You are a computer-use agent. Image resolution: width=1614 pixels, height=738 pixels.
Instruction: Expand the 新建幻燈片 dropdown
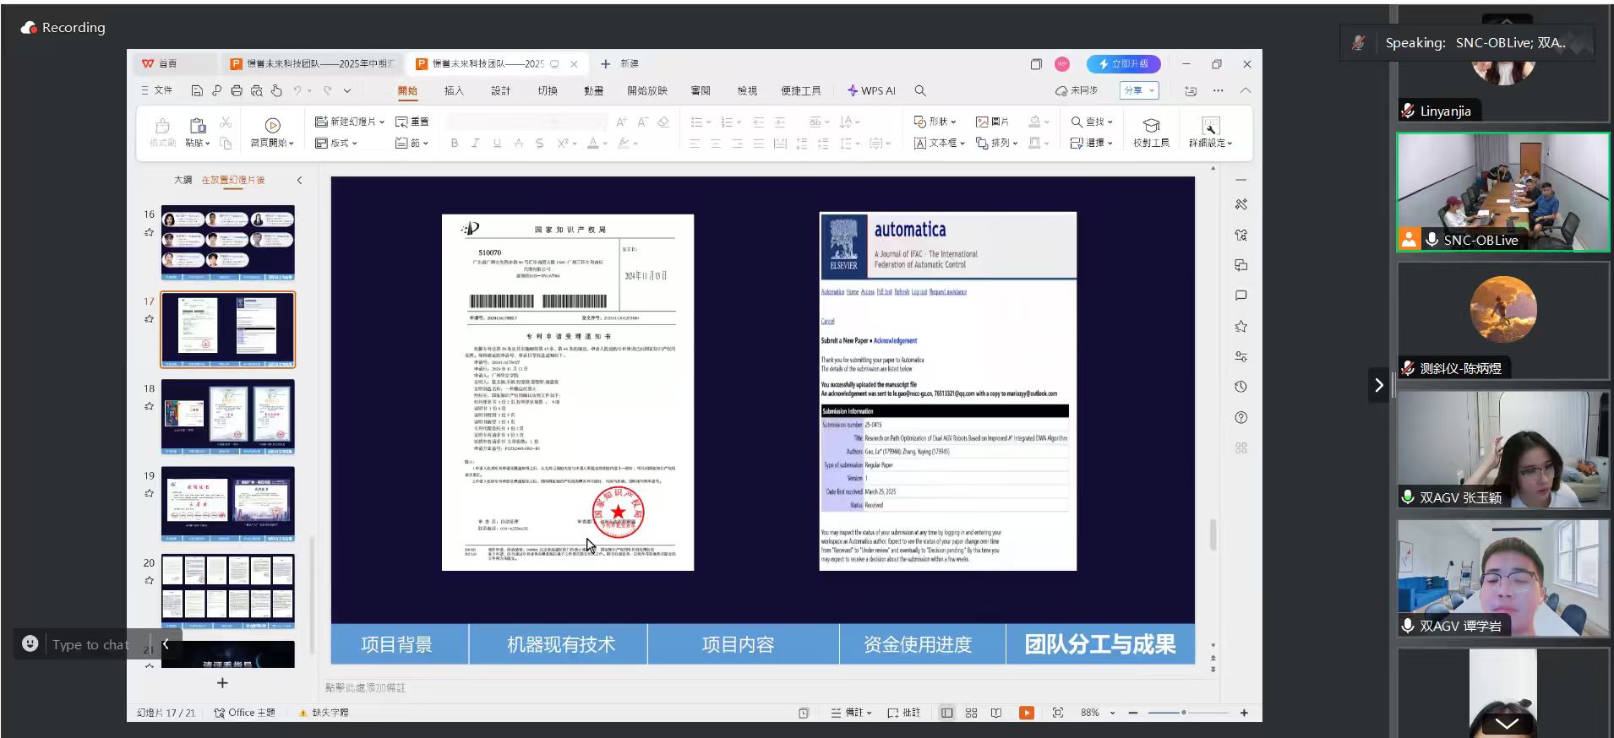tap(382, 122)
